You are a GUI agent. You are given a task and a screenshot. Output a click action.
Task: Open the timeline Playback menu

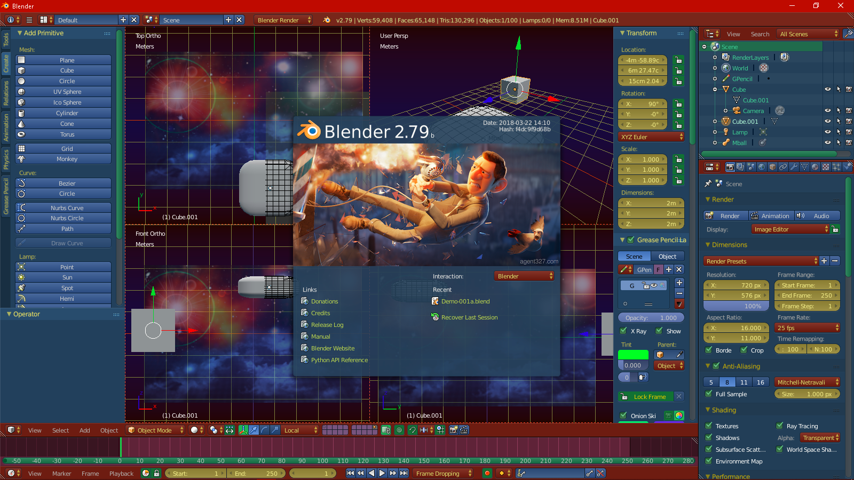[121, 473]
